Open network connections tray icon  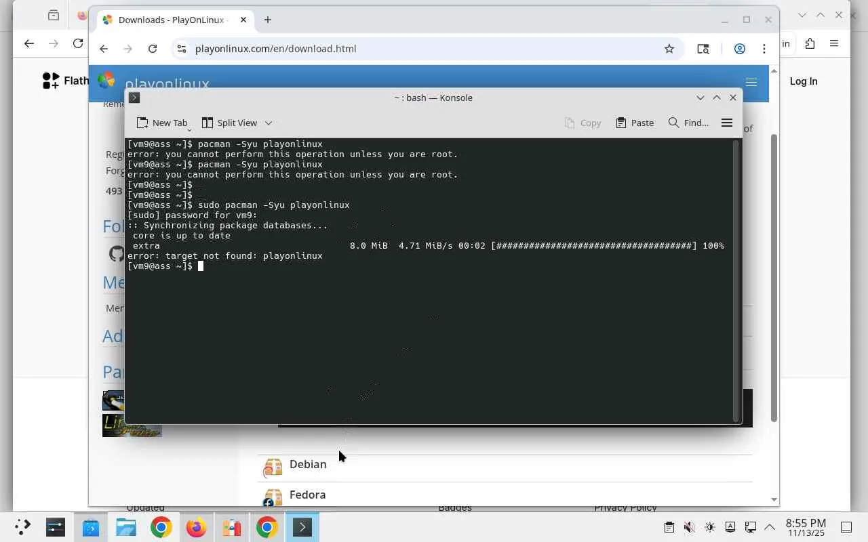(751, 527)
